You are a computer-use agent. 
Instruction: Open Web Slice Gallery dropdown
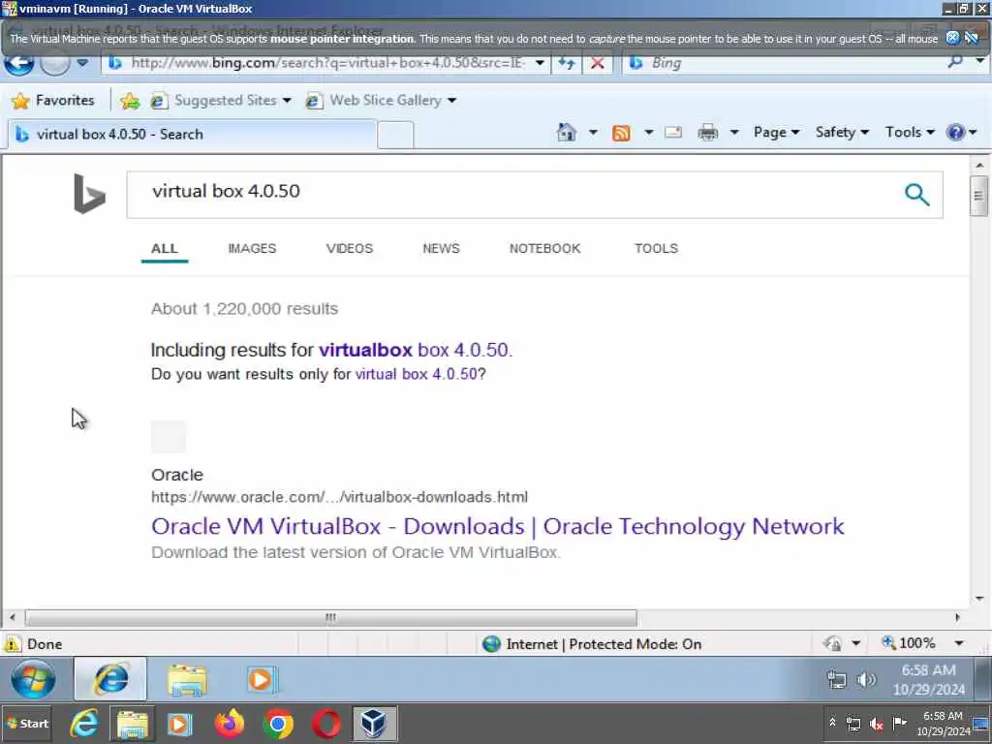[x=381, y=101]
